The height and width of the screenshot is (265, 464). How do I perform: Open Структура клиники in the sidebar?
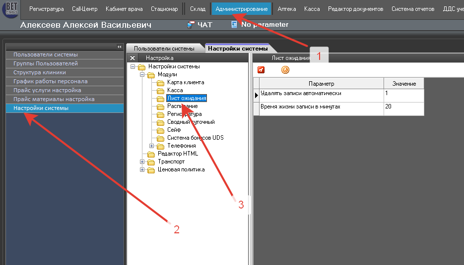[40, 72]
